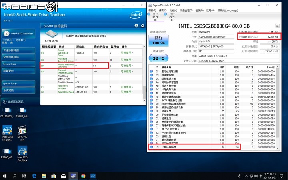Screen dimensions: 288x180
Task: Click 韌體更新 firmware update button
Action: (x=18, y=71)
